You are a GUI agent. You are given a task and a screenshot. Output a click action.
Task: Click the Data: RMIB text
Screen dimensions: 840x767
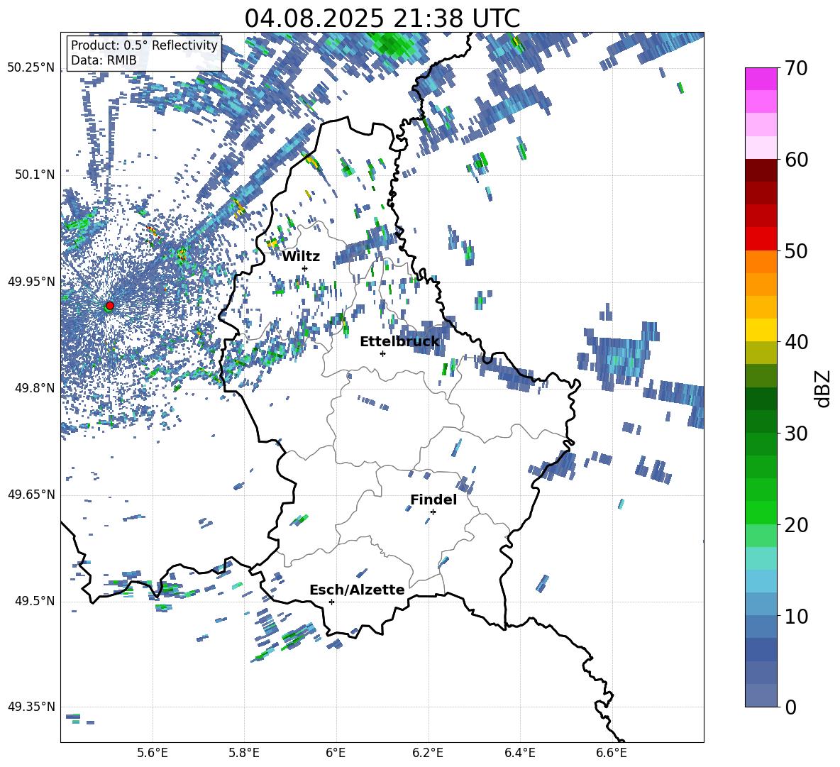(x=104, y=60)
